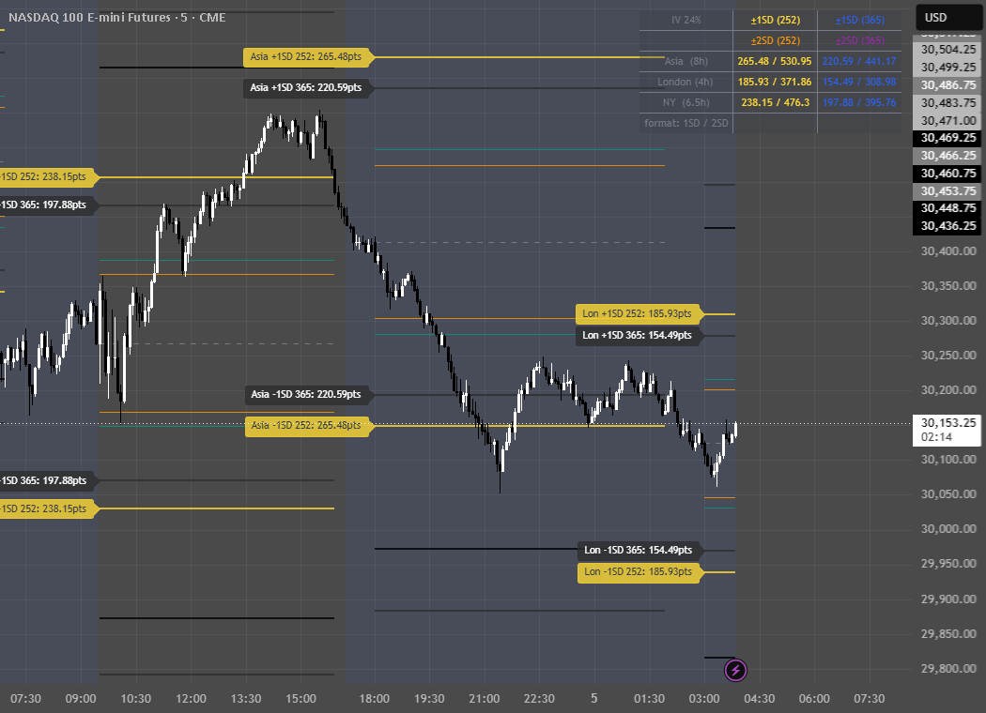
Task: Click the 197.88 / 395.76 table value
Action: point(859,102)
